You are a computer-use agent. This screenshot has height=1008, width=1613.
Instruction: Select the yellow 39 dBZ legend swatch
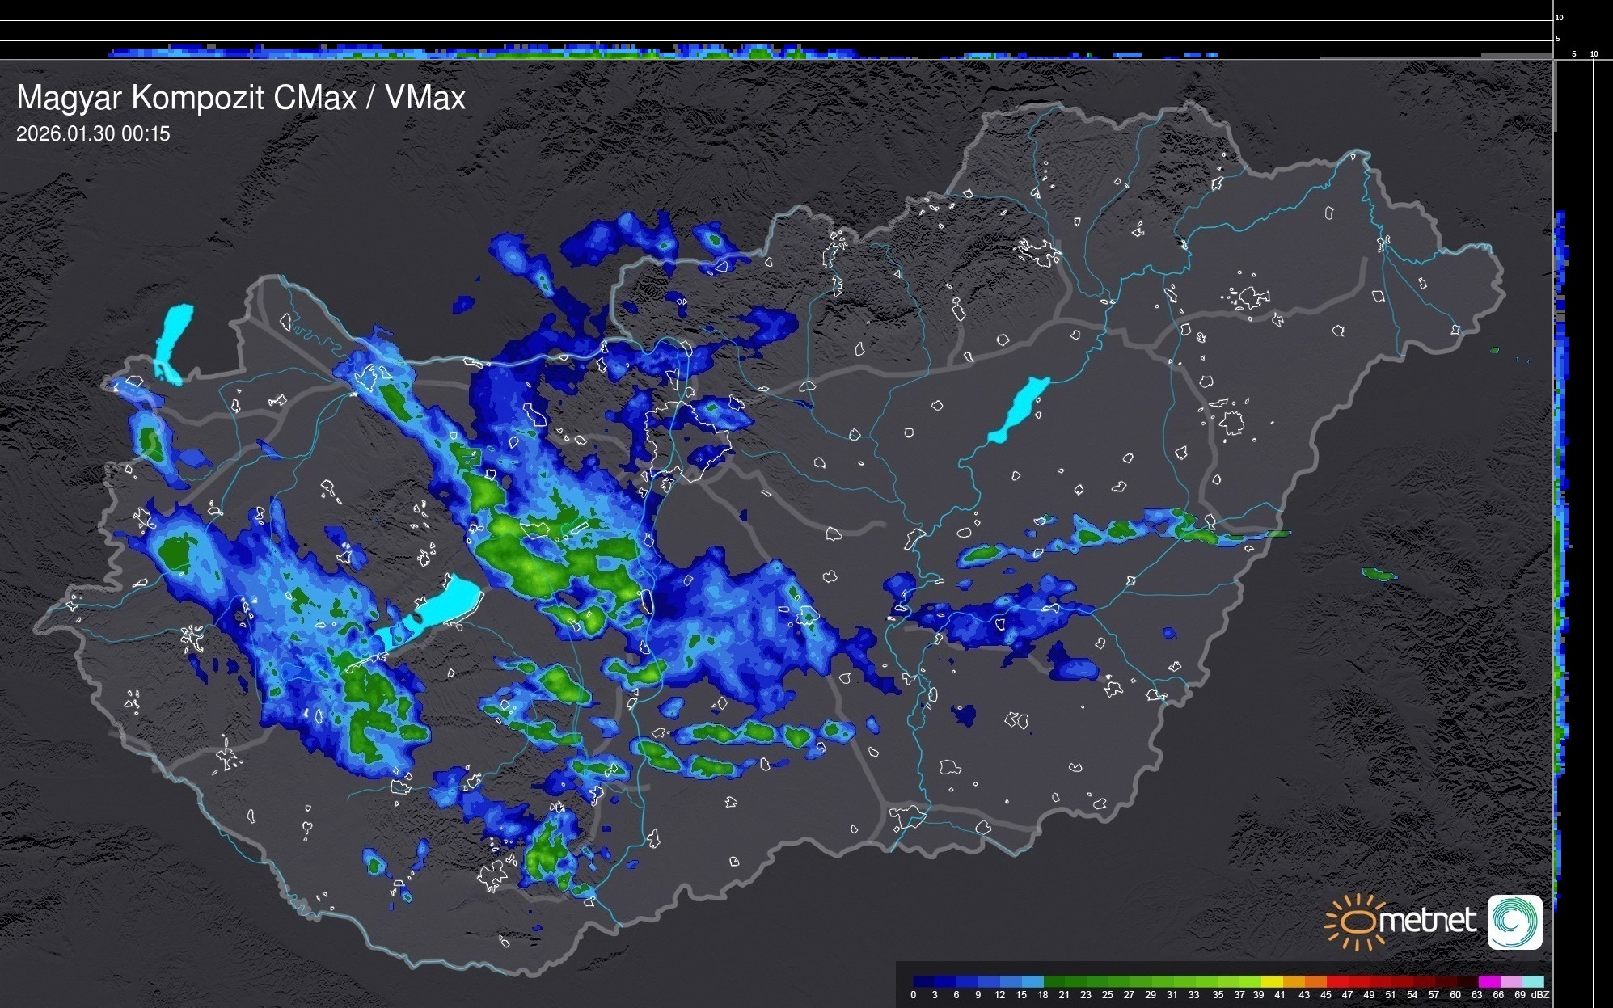[1271, 981]
